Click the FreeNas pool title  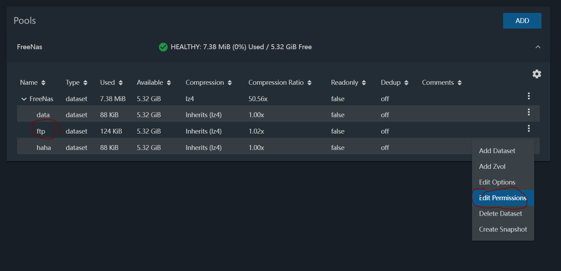[x=30, y=47]
